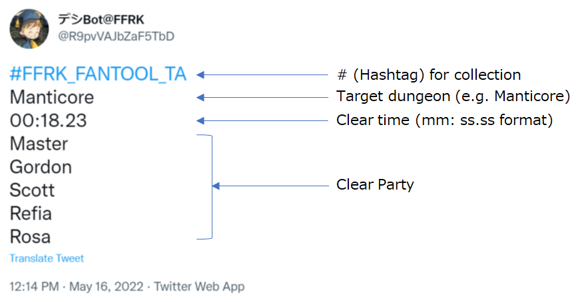
Task: Click the blue bracket beside party names
Action: coord(211,186)
